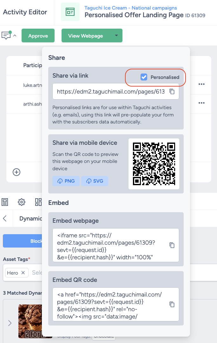
Task: Click the Embed webpage code box
Action: (x=116, y=245)
